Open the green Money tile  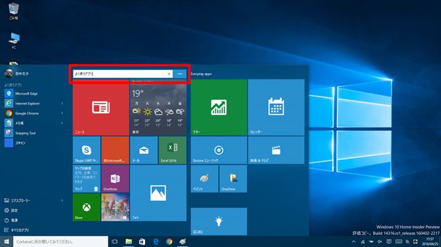pos(218,108)
